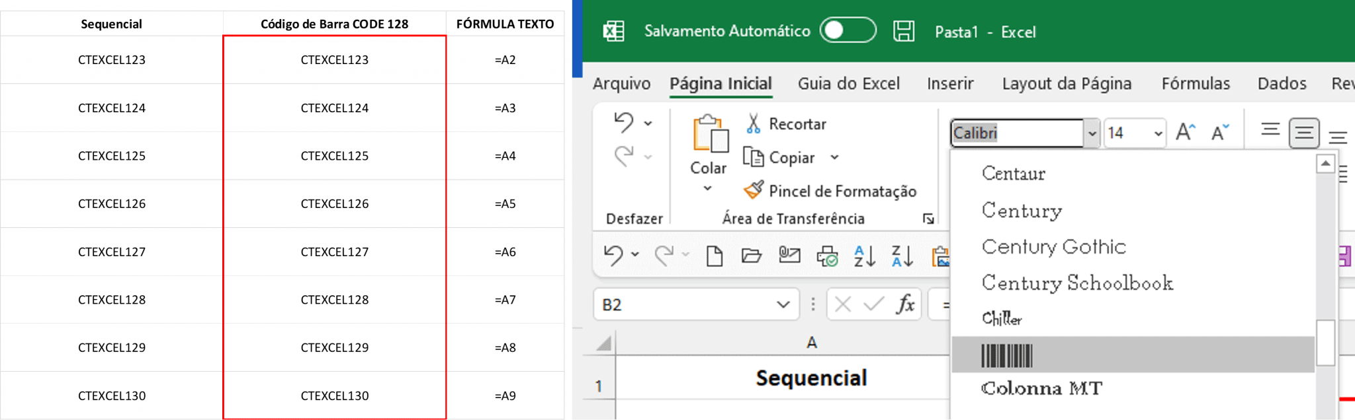Open the Caixa de Nome dropdown

point(782,304)
